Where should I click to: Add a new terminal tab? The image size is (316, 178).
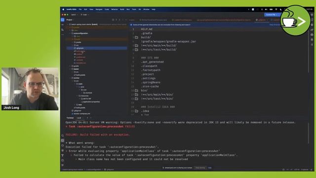[x=87, y=118]
